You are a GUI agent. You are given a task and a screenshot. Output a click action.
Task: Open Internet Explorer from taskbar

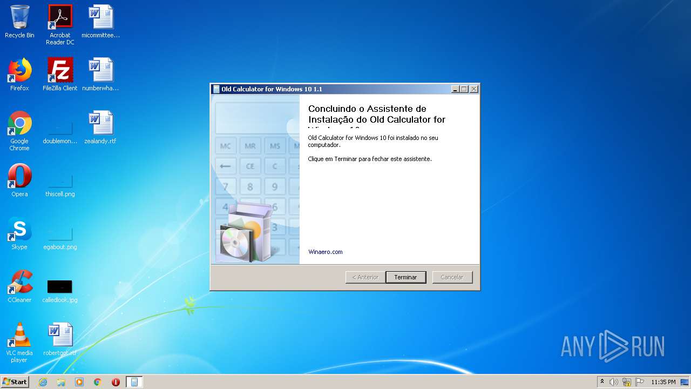(x=43, y=382)
